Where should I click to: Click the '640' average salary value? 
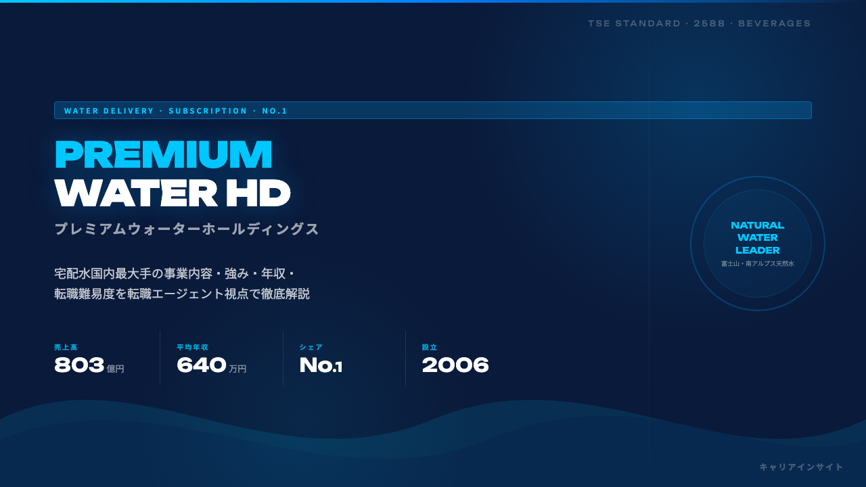[x=202, y=365]
